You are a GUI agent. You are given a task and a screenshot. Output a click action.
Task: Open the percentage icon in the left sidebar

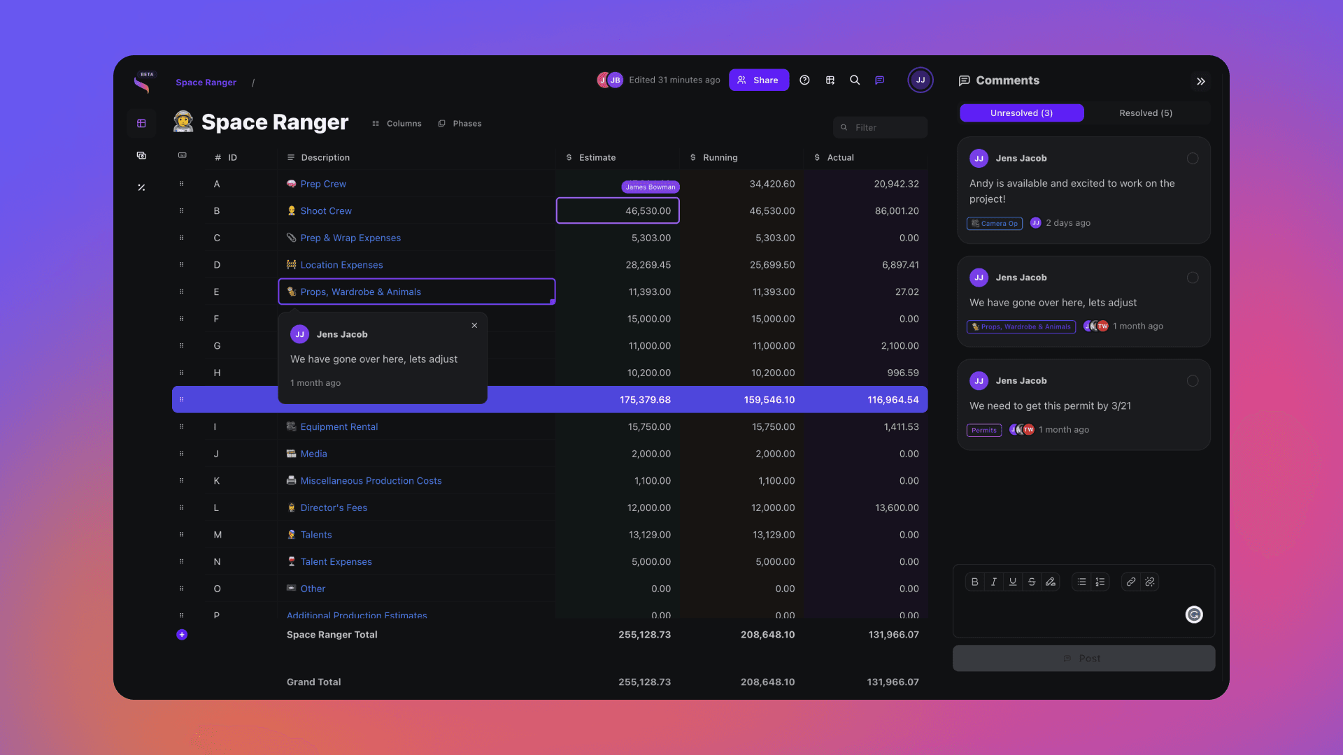pos(142,187)
